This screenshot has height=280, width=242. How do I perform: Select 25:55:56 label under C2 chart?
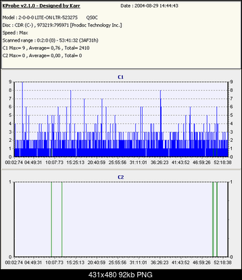pos(117,263)
